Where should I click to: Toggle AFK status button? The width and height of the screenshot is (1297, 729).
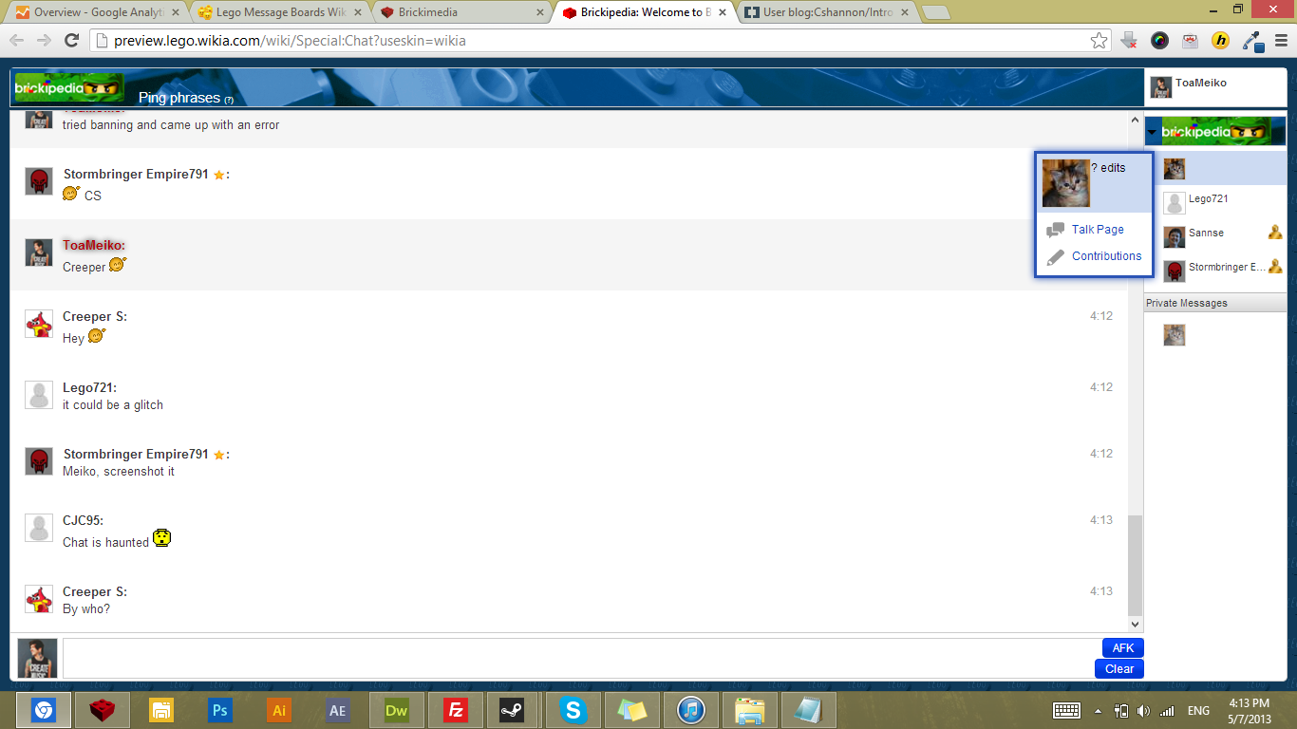point(1122,648)
